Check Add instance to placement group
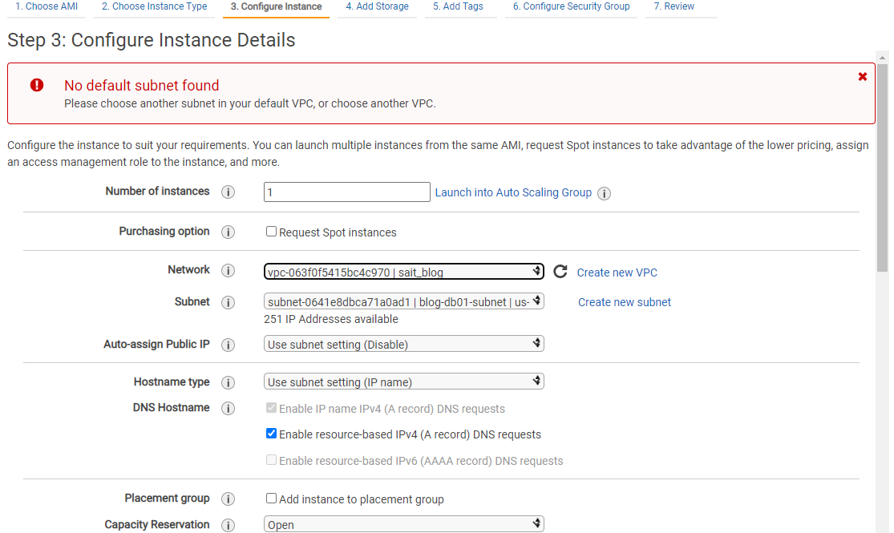Screen dimensions: 894x533 [x=271, y=499]
